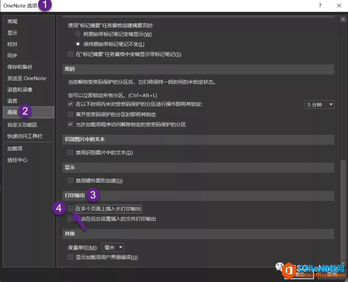Select the 常规 category in the sidebar
The height and width of the screenshot is (282, 348).
(13, 21)
